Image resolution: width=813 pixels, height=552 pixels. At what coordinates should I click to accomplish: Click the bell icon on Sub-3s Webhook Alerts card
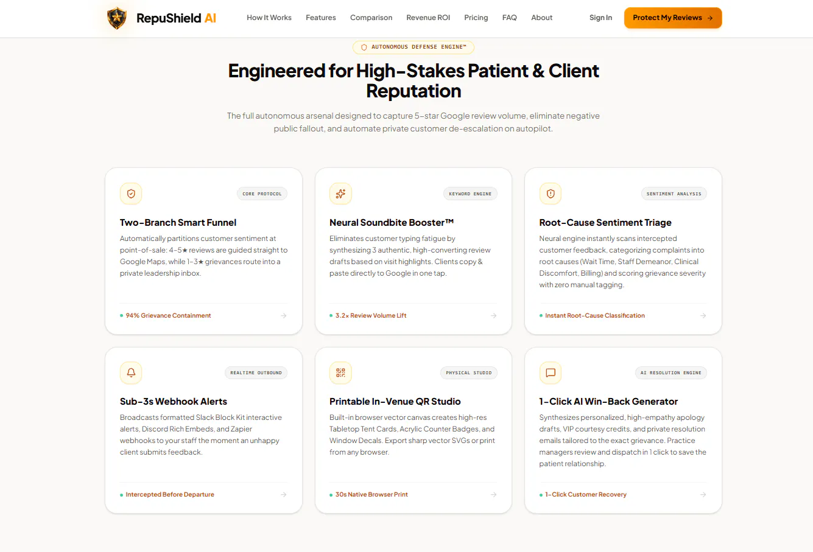point(131,372)
